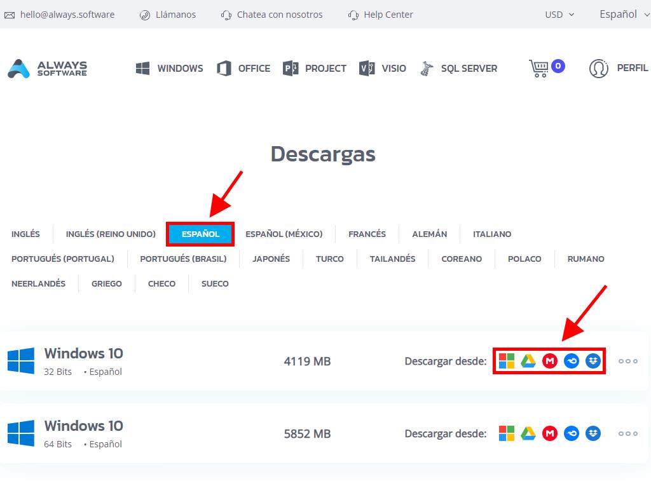Go to Always Software logo home
The image size is (651, 488).
(x=48, y=69)
